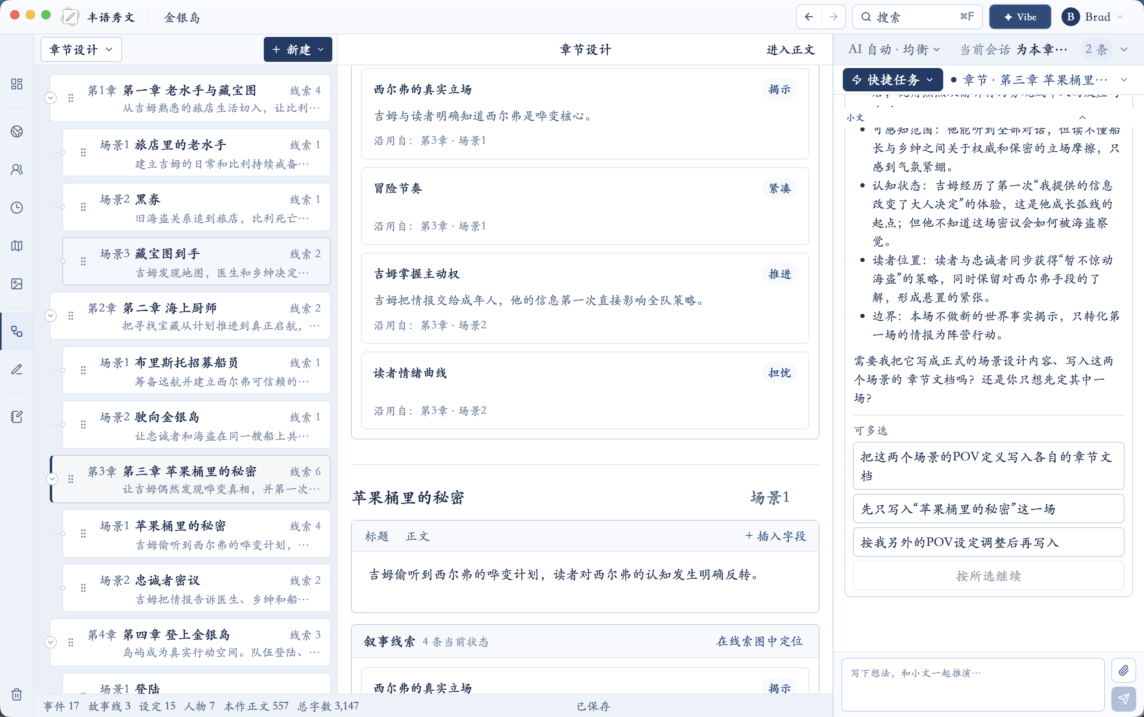
Task: Click the Vibe button
Action: click(x=1020, y=17)
